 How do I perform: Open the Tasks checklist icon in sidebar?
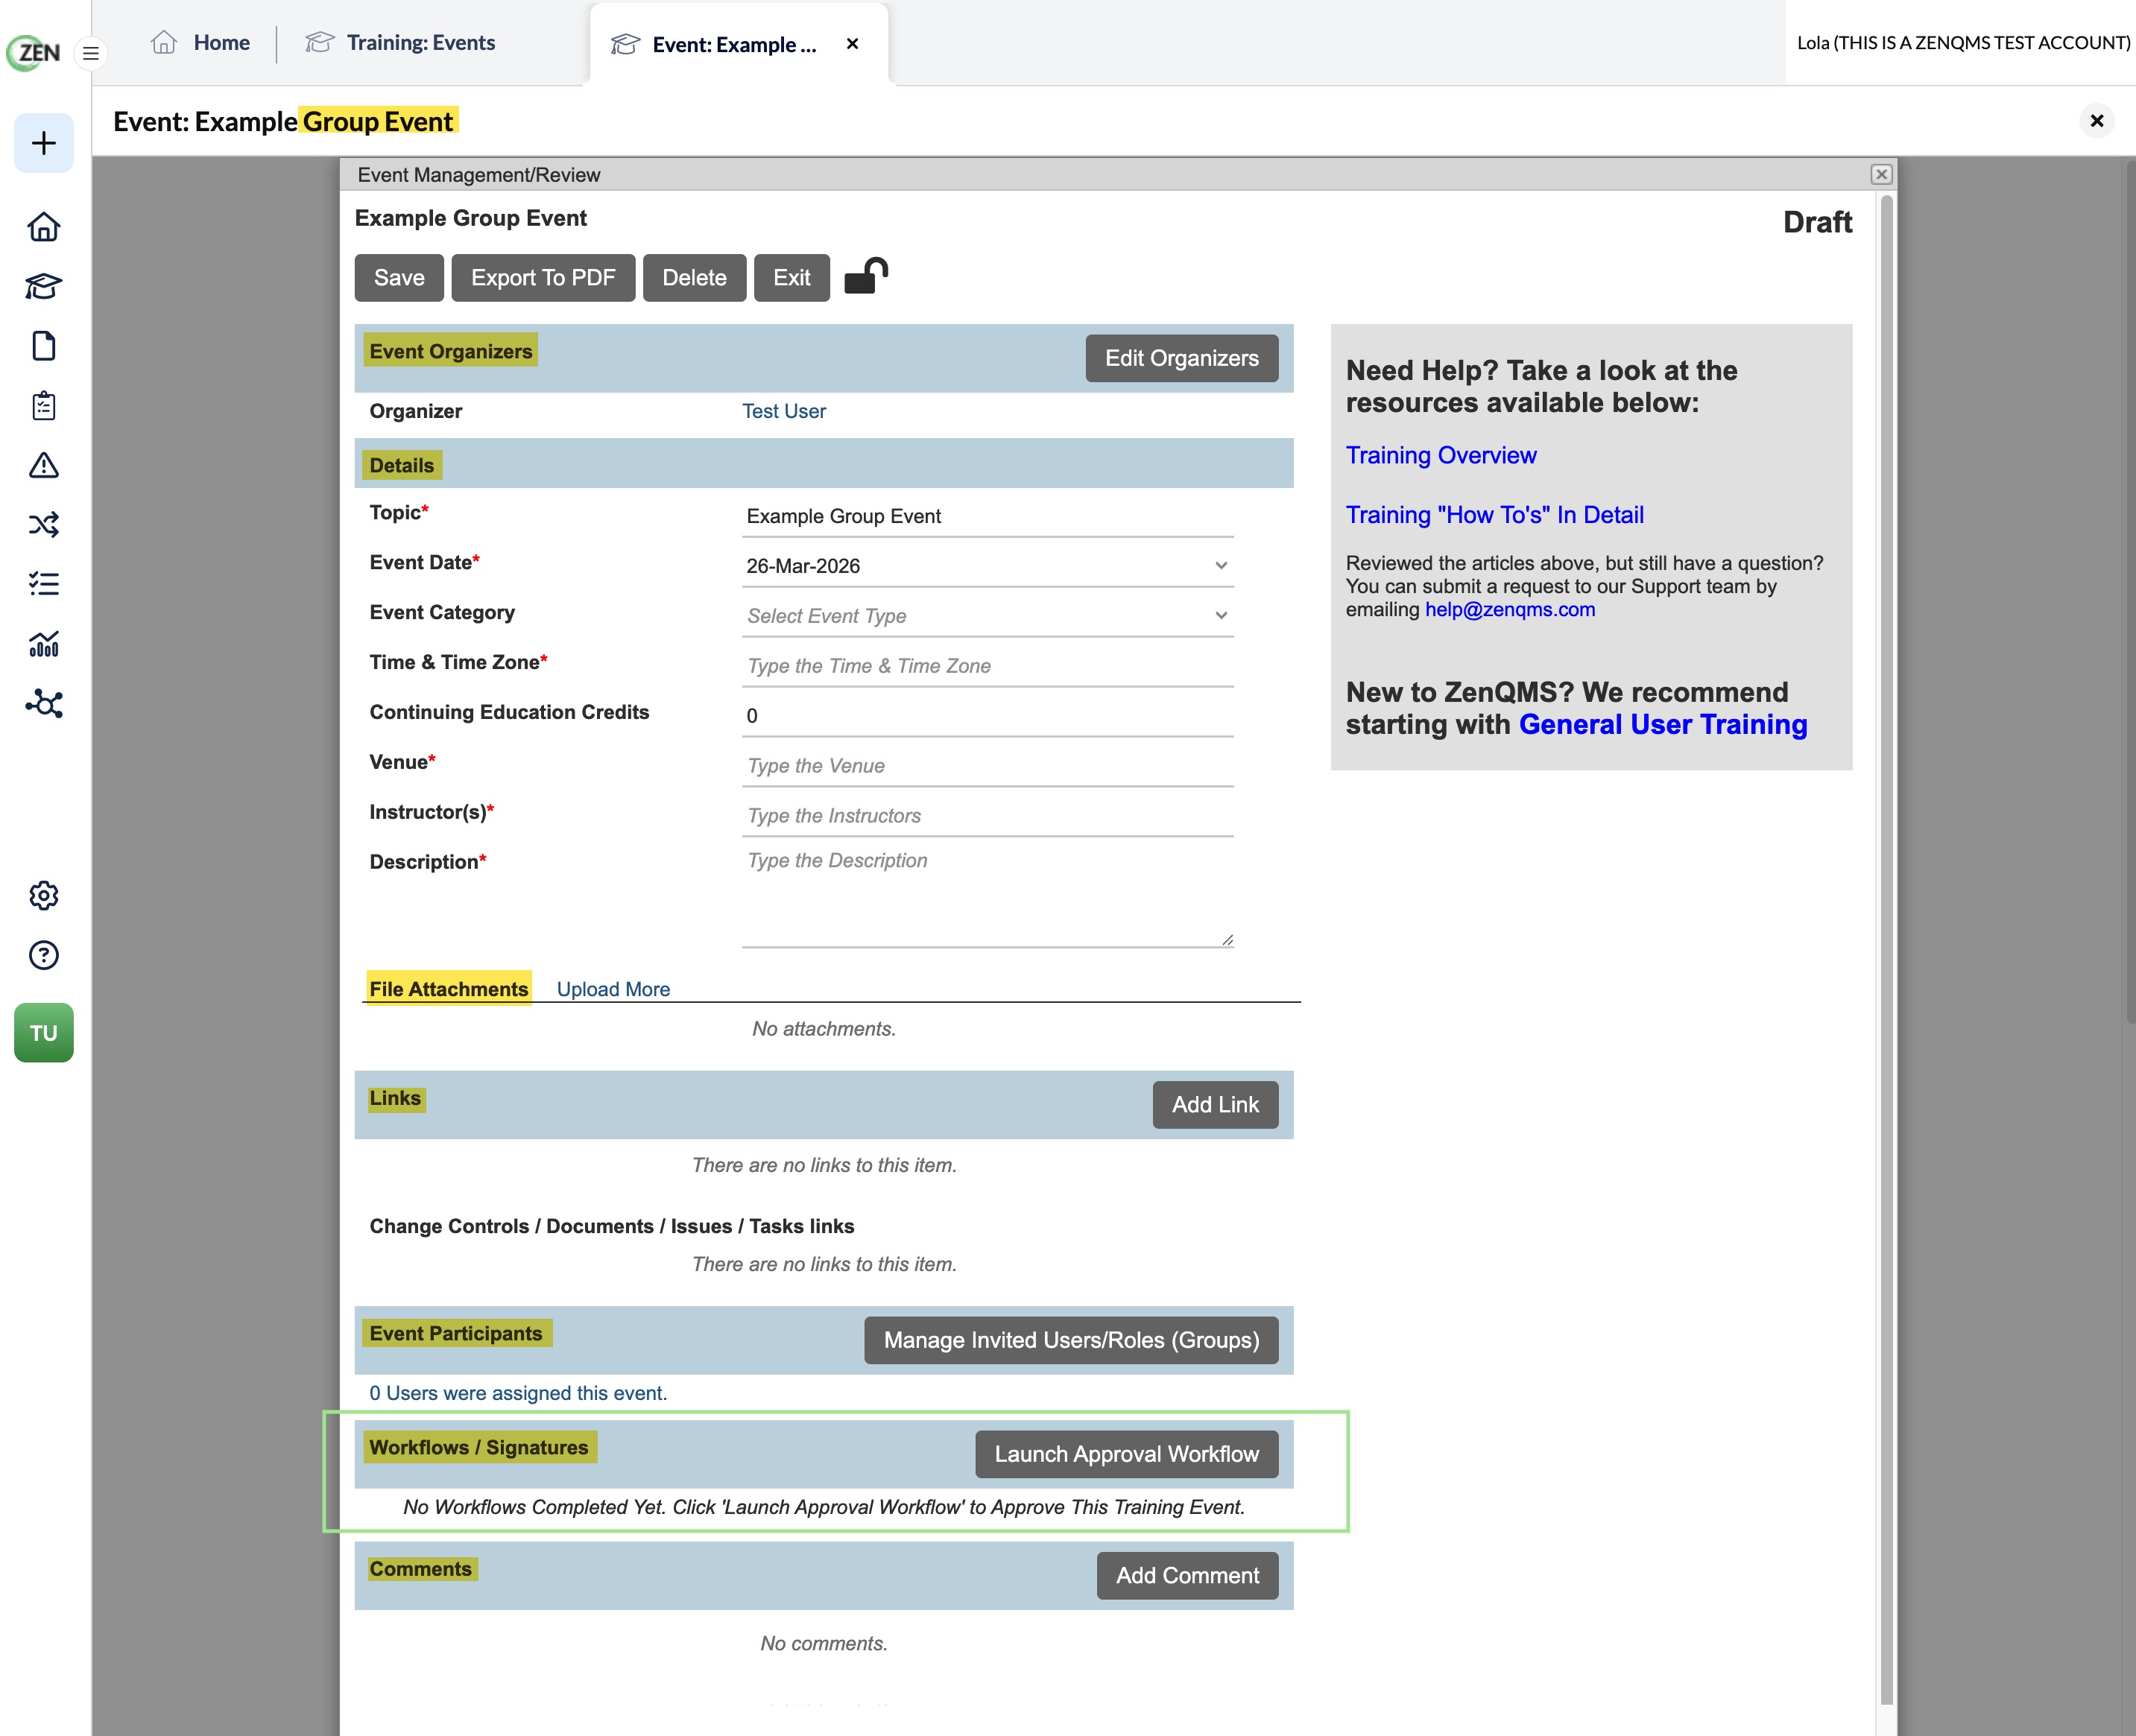point(44,584)
